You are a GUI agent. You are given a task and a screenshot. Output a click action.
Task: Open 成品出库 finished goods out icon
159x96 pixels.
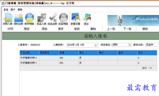(52, 19)
